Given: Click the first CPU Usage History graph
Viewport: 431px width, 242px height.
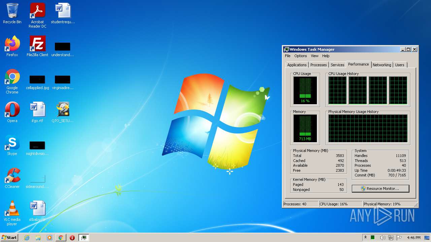Looking at the screenshot, I should [337, 90].
